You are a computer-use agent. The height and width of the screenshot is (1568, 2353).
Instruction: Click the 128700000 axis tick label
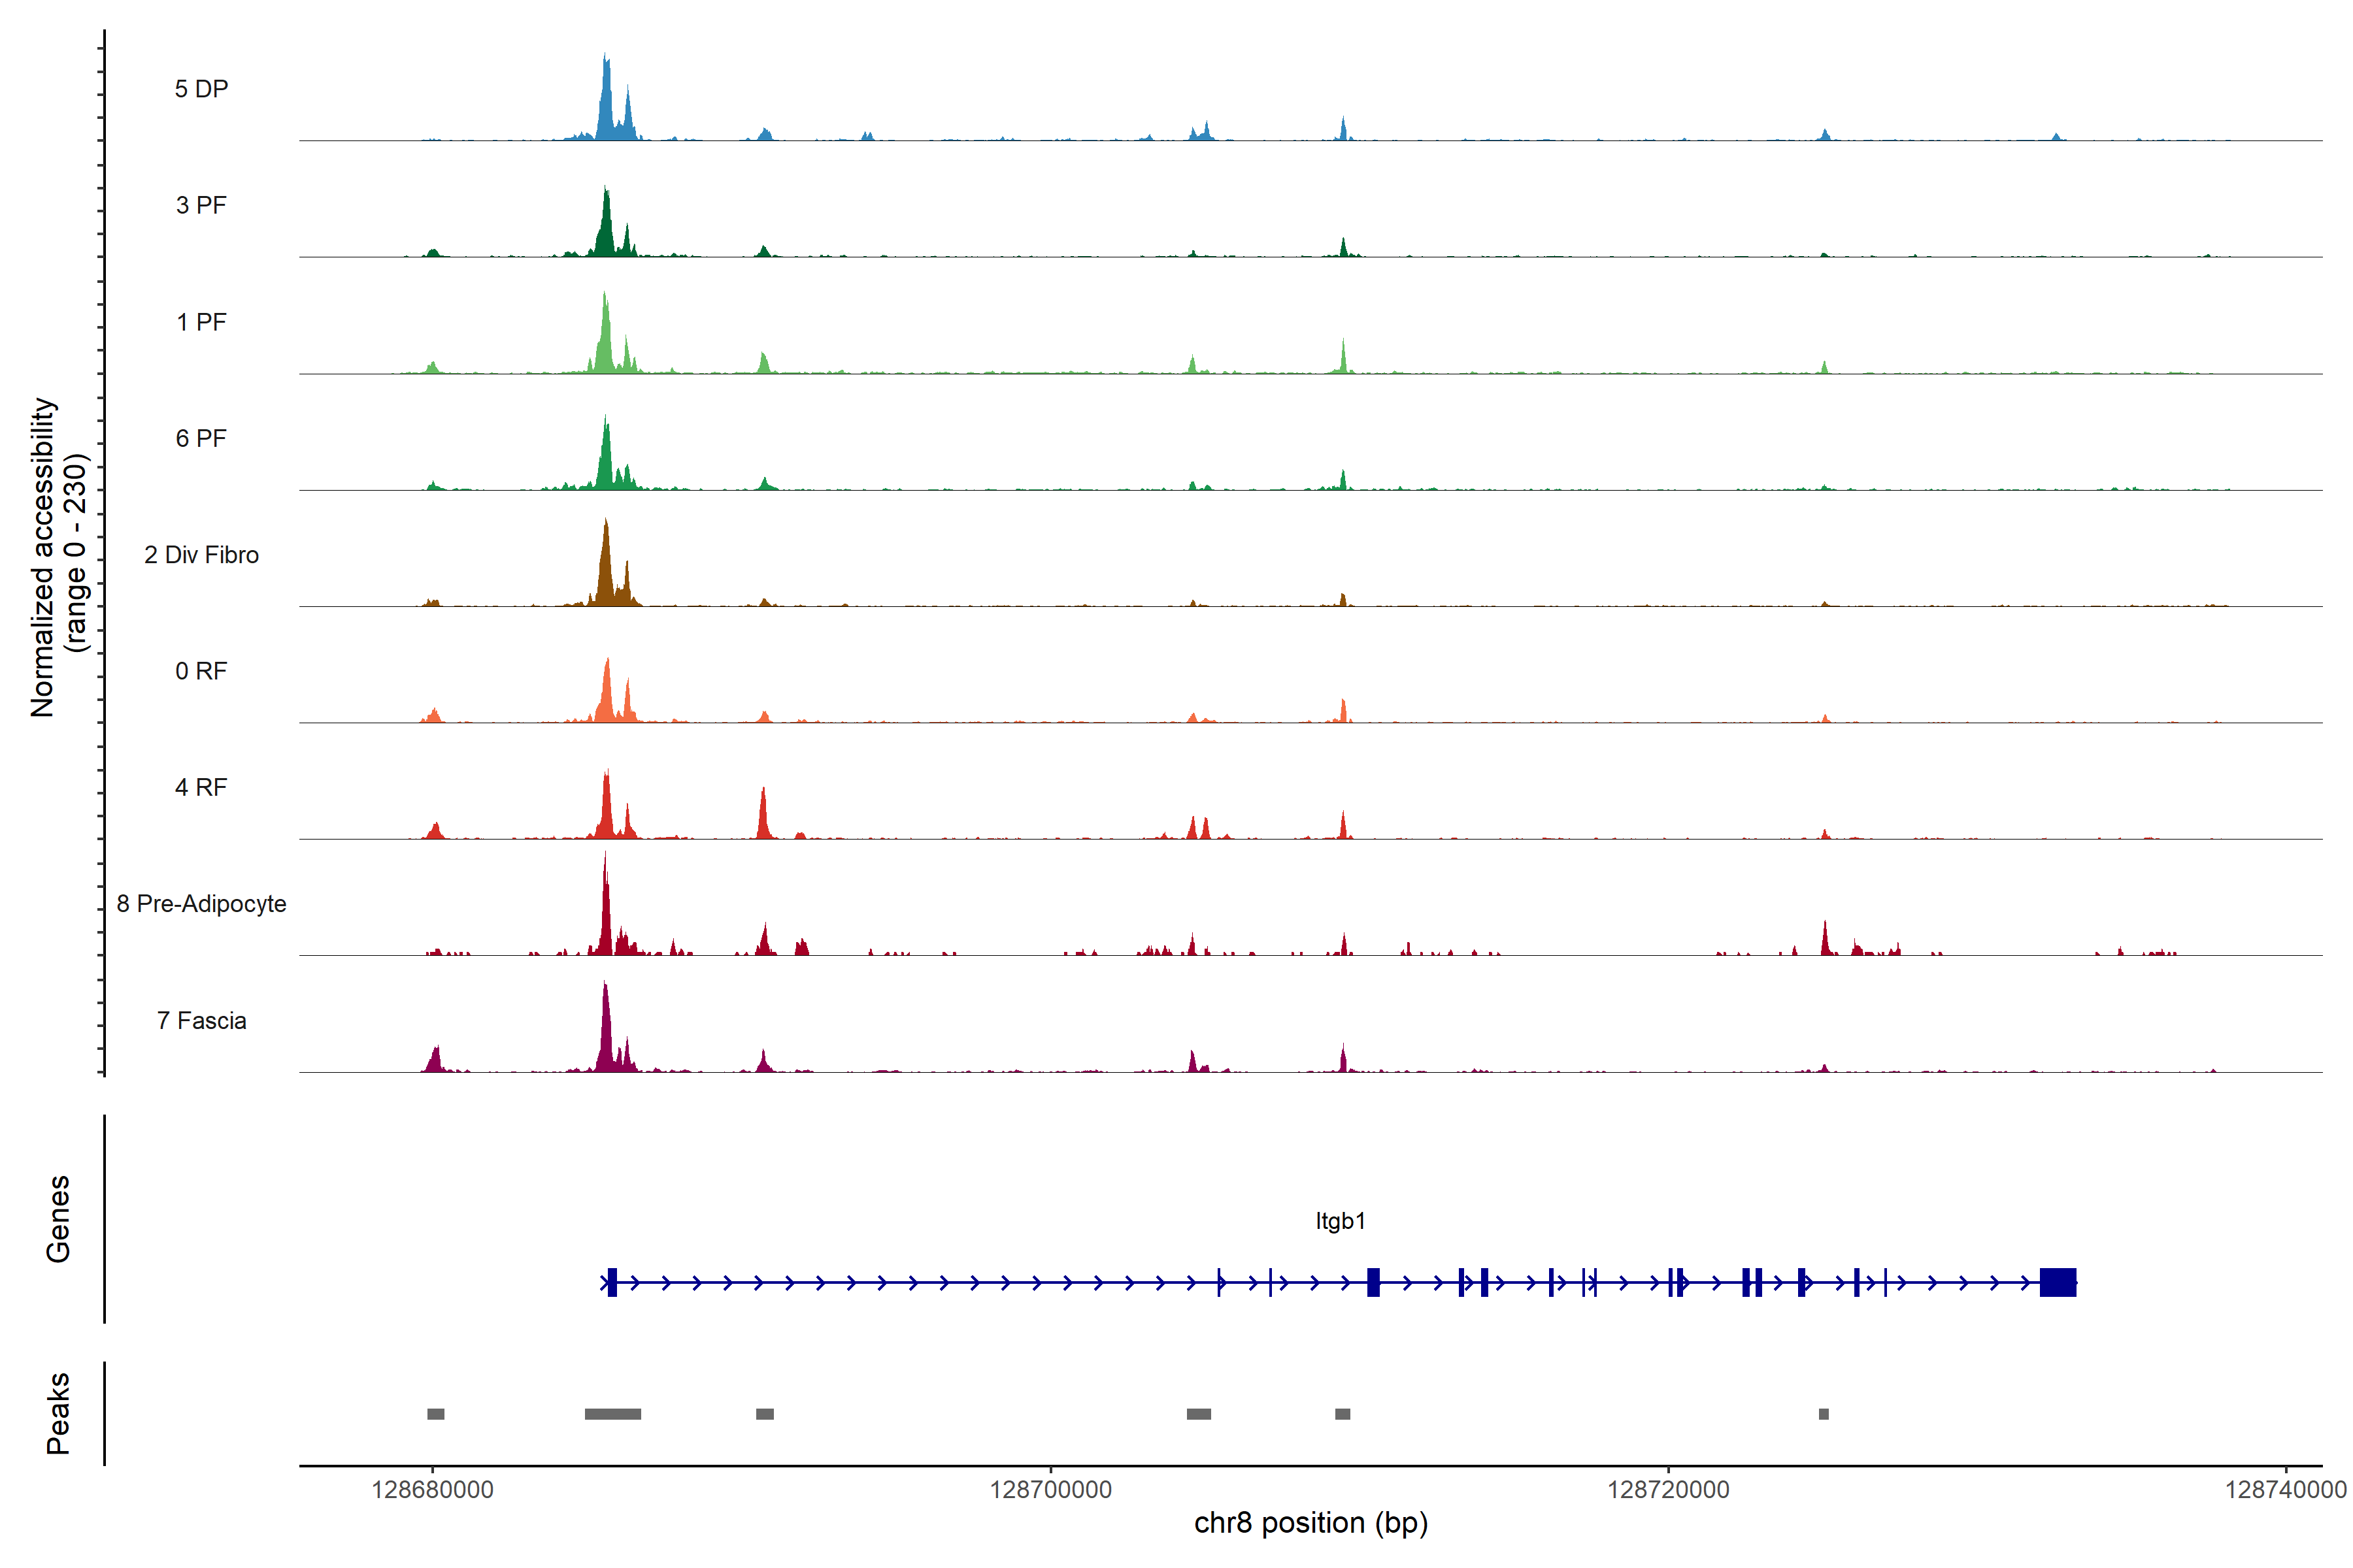(1050, 1490)
